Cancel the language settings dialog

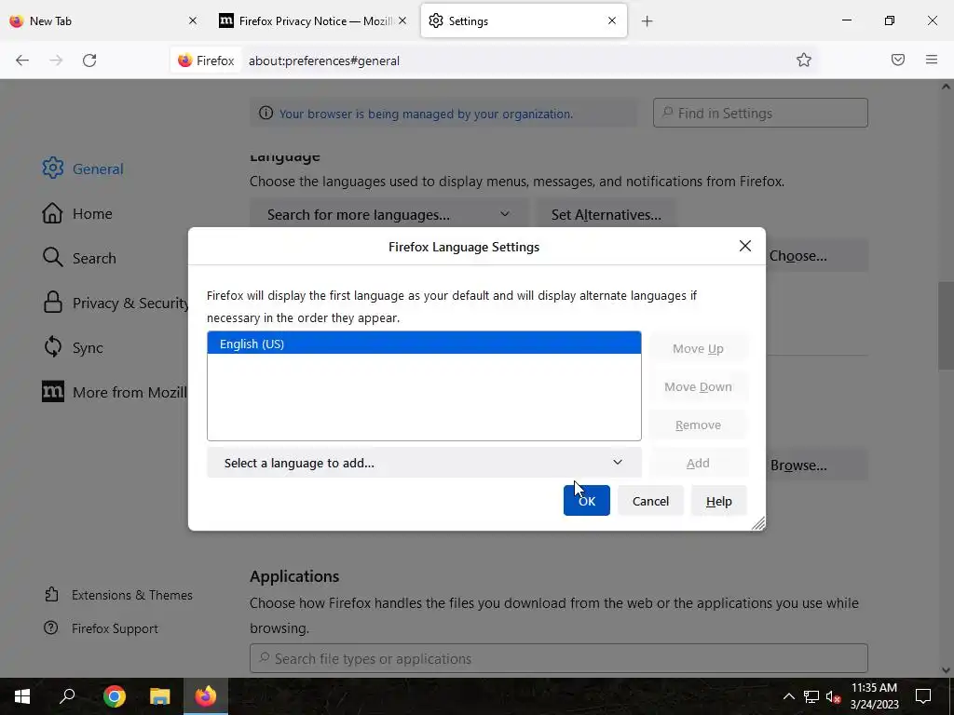[x=650, y=500]
